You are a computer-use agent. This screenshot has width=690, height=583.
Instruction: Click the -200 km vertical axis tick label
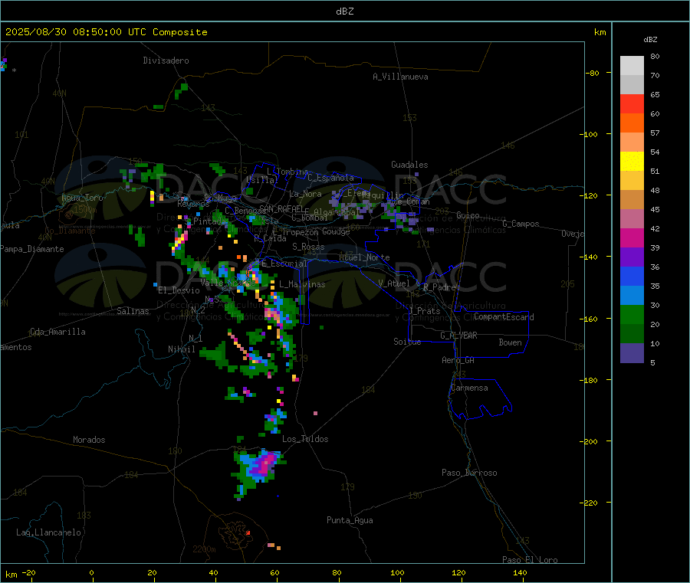pos(588,441)
